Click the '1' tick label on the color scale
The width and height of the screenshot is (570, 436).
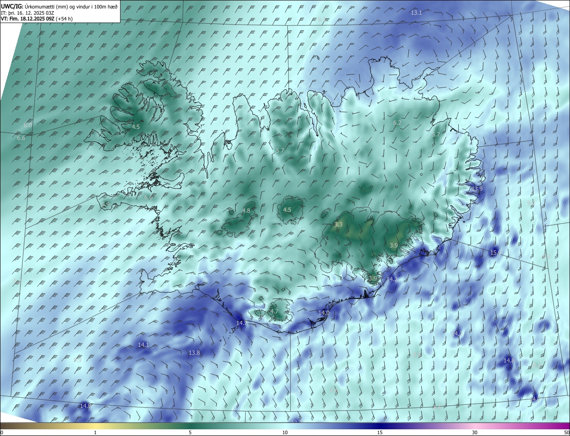pyautogui.click(x=95, y=432)
